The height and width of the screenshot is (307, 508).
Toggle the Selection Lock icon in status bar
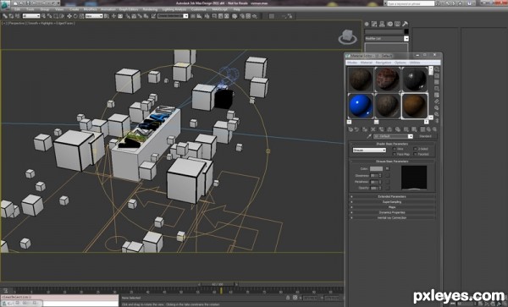288,298
